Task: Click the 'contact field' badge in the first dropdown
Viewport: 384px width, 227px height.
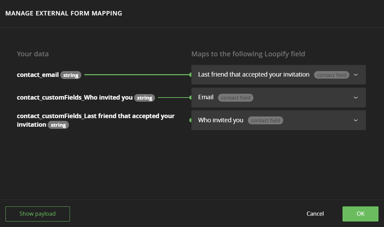Action: pyautogui.click(x=332, y=75)
